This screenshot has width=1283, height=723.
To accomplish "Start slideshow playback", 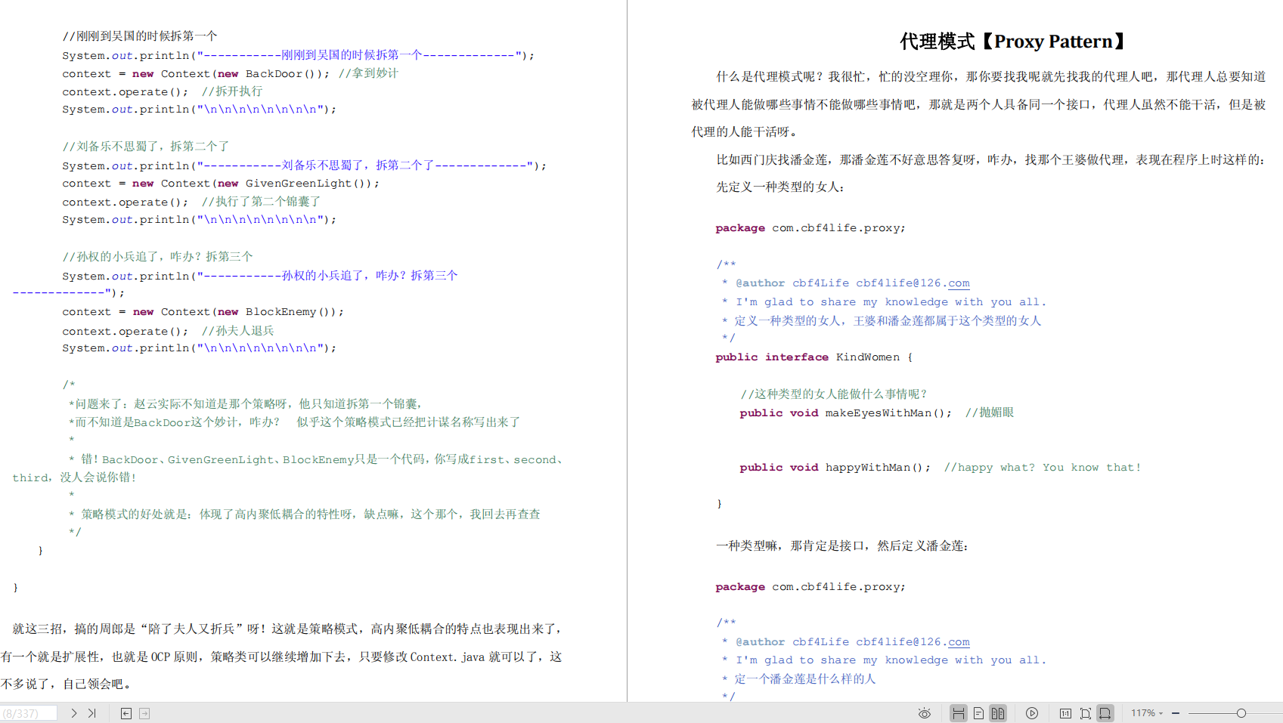I will coord(1032,713).
